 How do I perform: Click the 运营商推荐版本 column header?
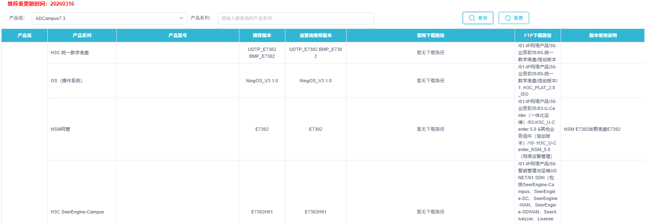tap(316, 35)
